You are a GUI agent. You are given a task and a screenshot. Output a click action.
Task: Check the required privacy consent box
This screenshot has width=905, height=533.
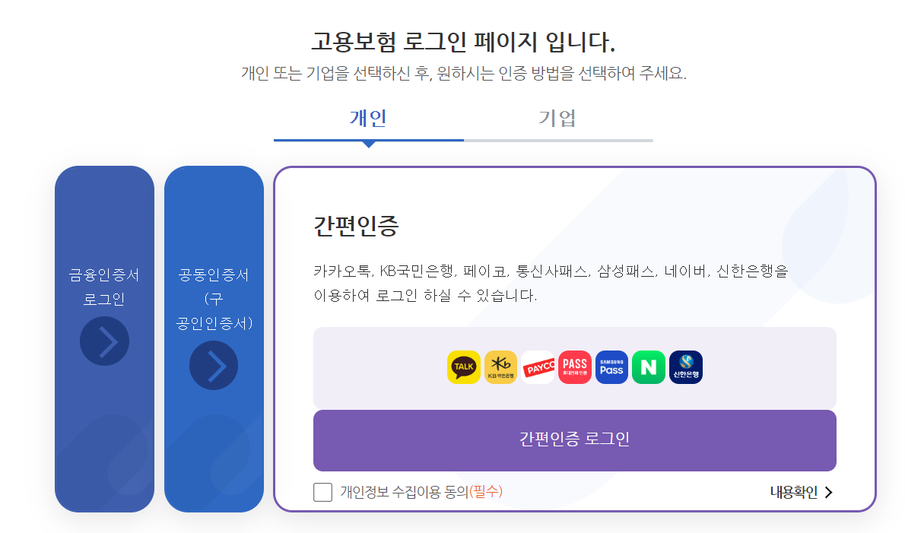[x=322, y=492]
